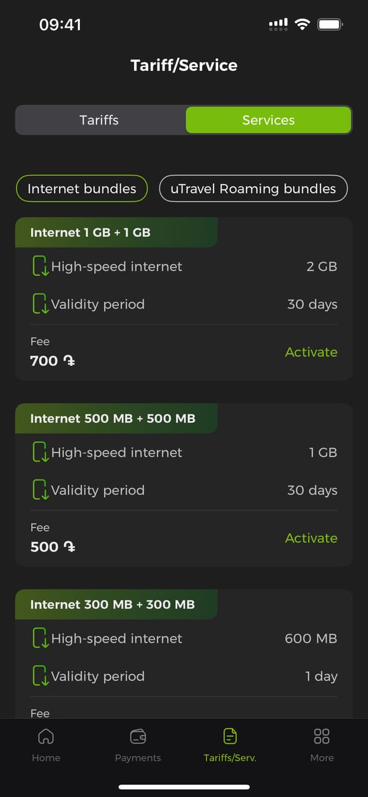This screenshot has width=368, height=797.
Task: Activate the Internet 1 GB + 1 GB bundle
Action: [311, 352]
